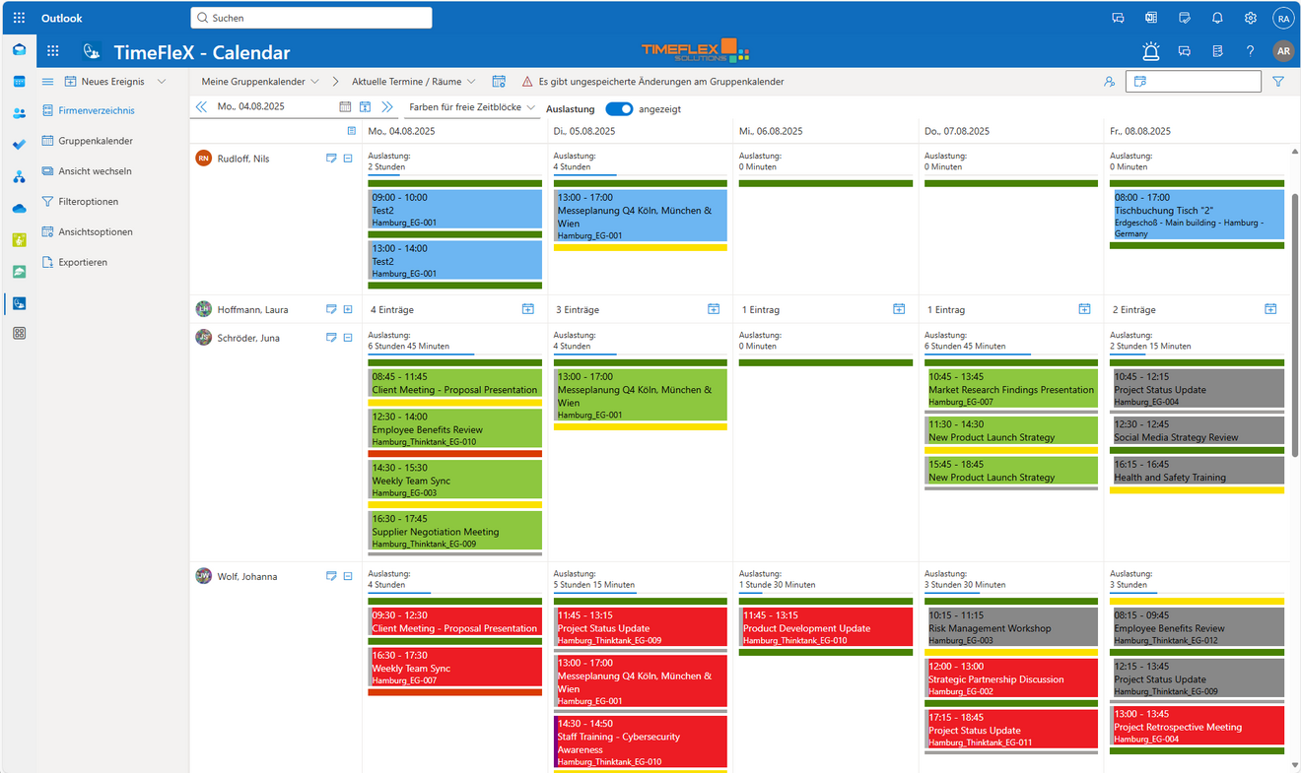The height and width of the screenshot is (773, 1301).
Task: Open the Outlook Calendar rail icon
Action: [19, 82]
